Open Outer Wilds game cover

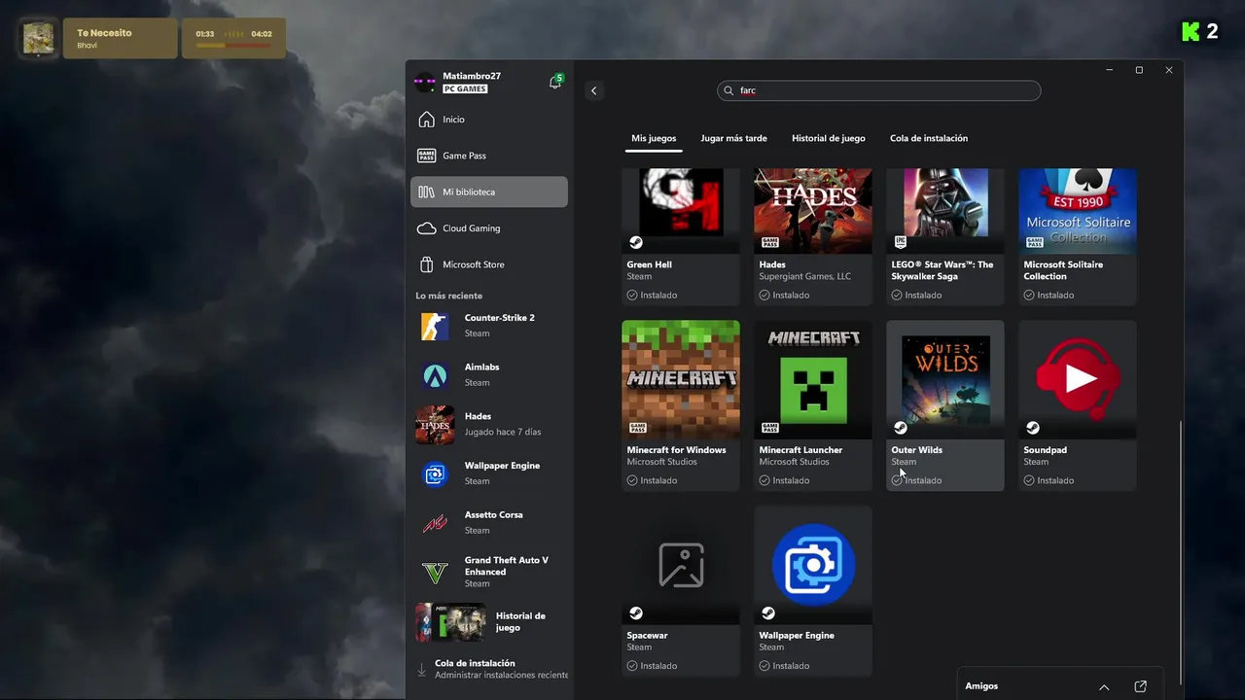[x=945, y=379]
